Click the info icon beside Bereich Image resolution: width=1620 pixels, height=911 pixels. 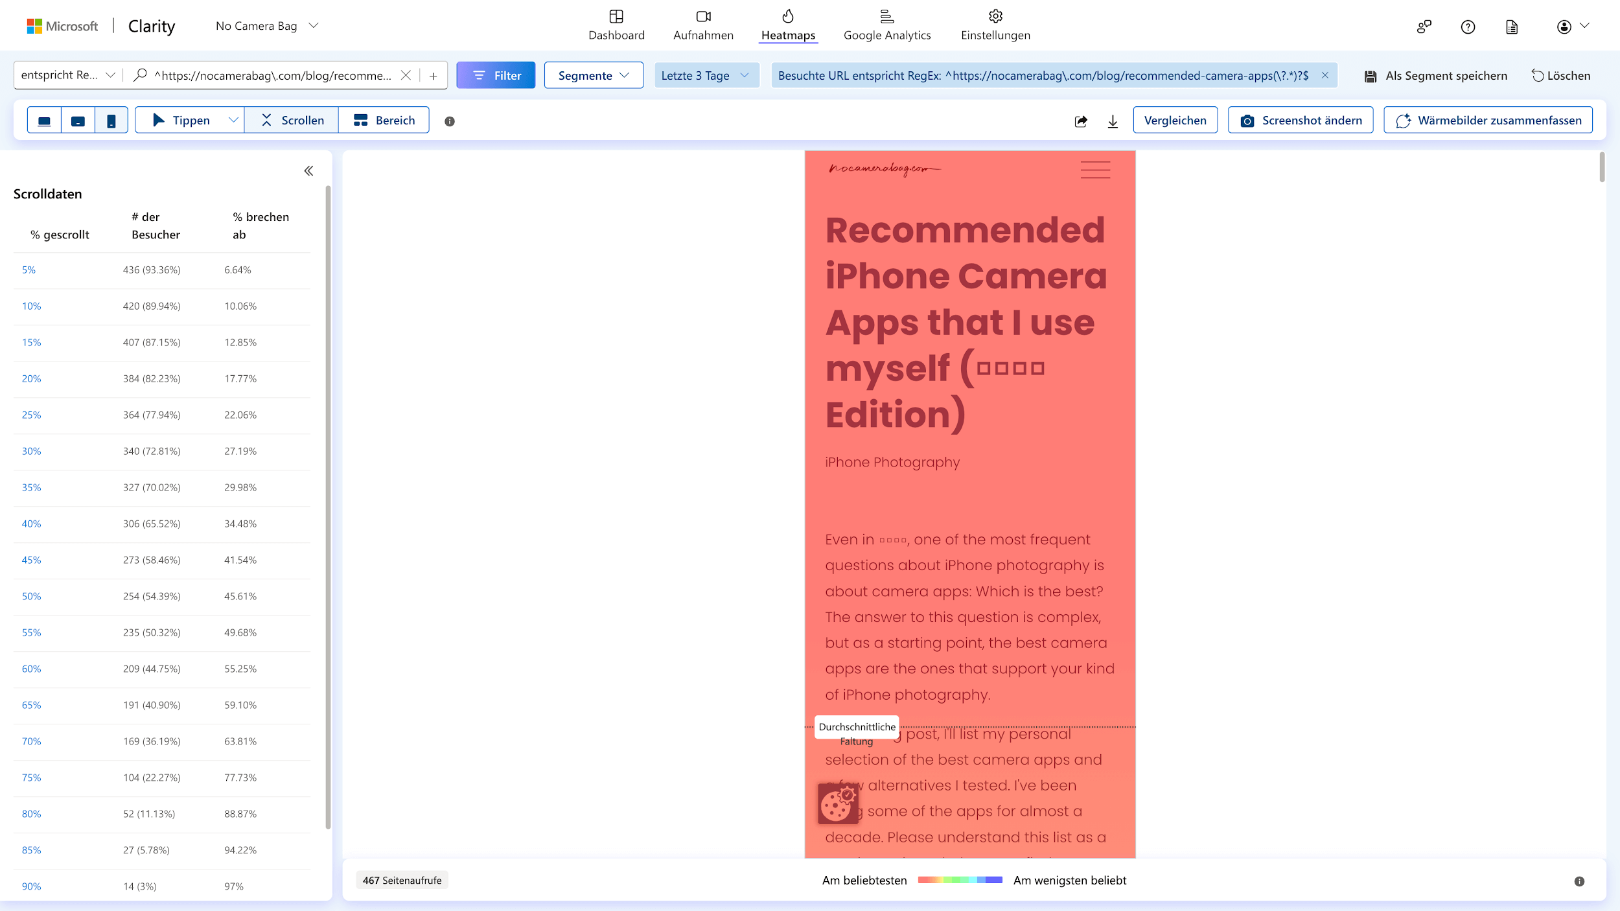pos(450,121)
